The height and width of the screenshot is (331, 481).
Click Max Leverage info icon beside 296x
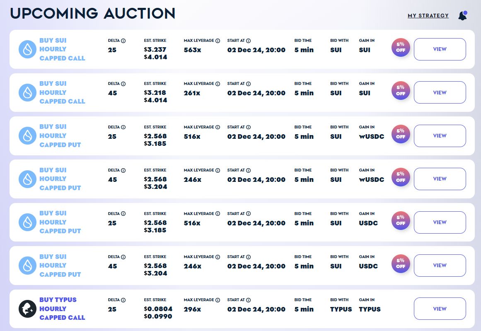[x=218, y=300]
